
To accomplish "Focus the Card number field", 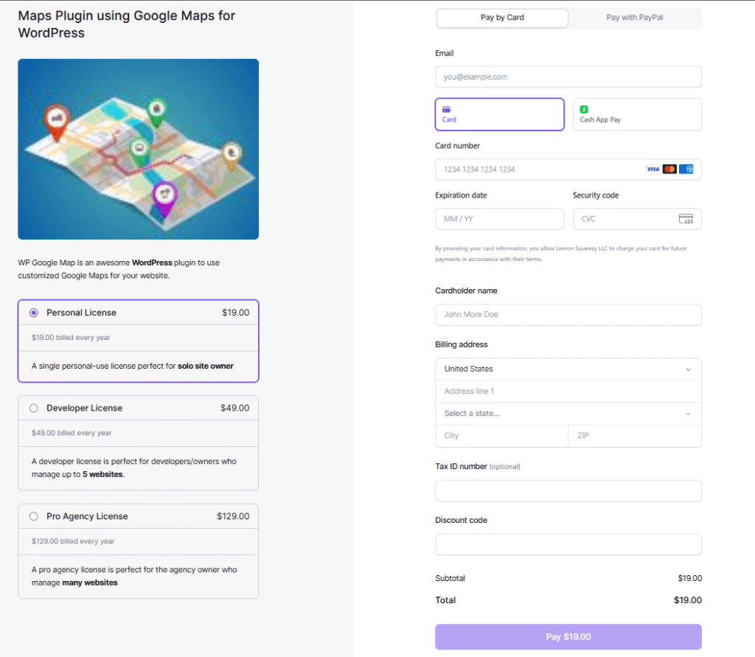I will (x=568, y=170).
